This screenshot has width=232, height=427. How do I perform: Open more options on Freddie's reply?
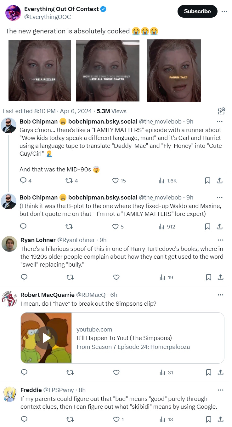pos(220,390)
